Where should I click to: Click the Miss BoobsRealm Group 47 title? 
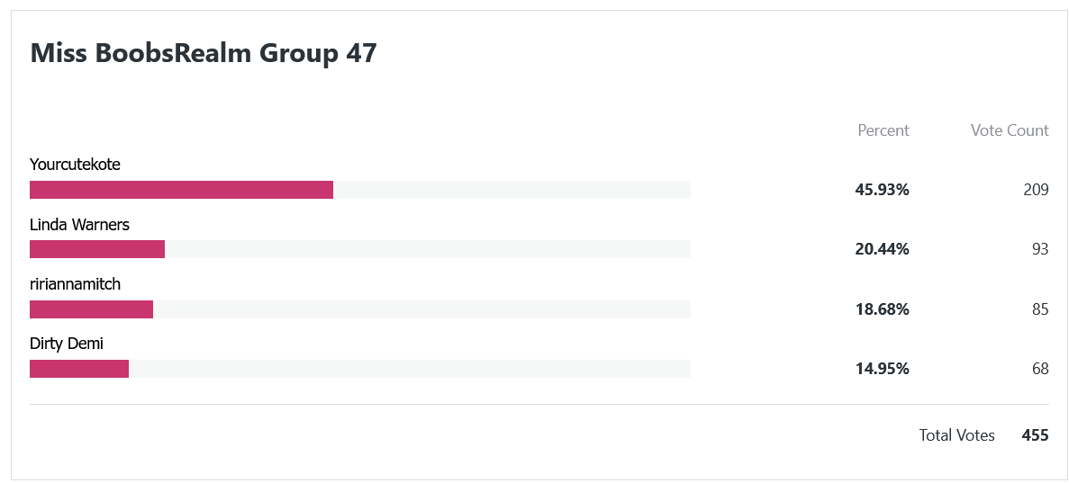tap(204, 52)
